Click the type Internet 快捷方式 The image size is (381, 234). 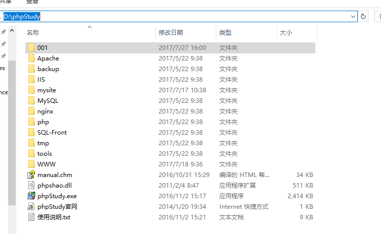(244, 207)
